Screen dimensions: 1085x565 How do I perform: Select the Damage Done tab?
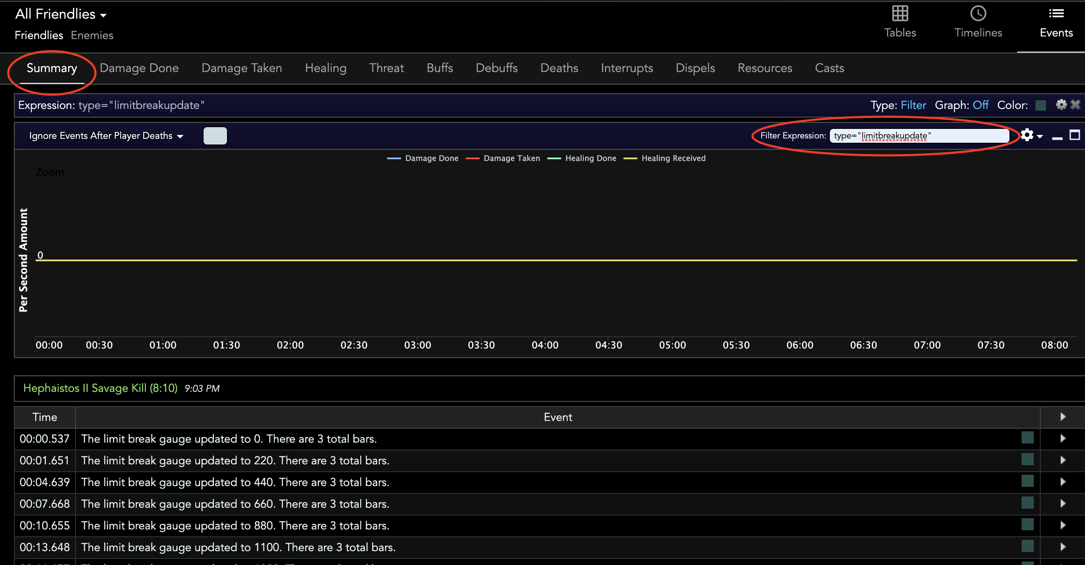139,68
